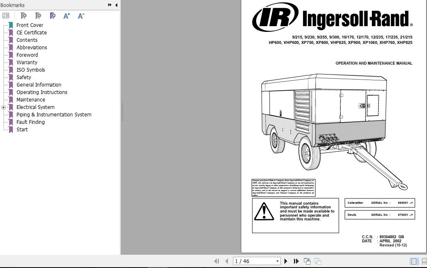Switch to continuous page layout
Image resolution: width=427 pixels, height=268 pixels.
[424, 261]
